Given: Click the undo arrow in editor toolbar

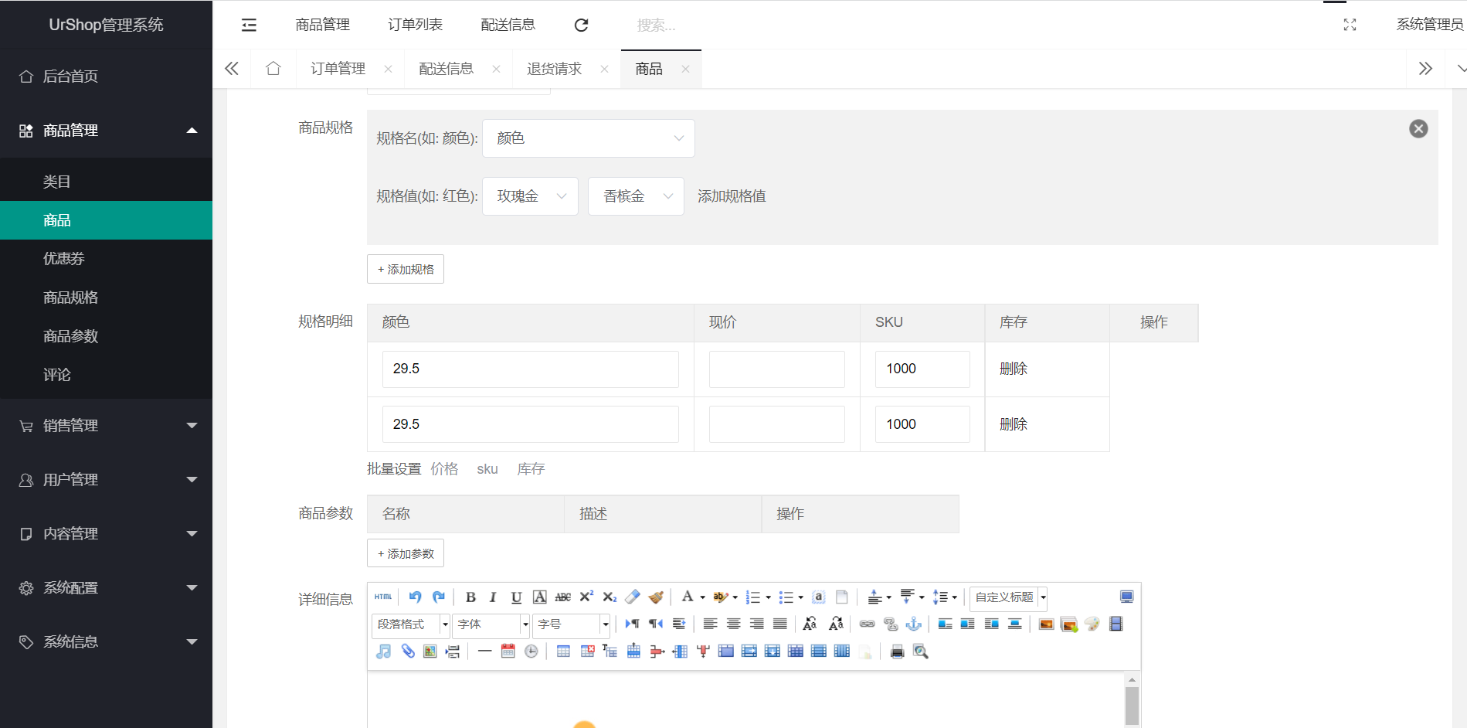Looking at the screenshot, I should tap(415, 597).
